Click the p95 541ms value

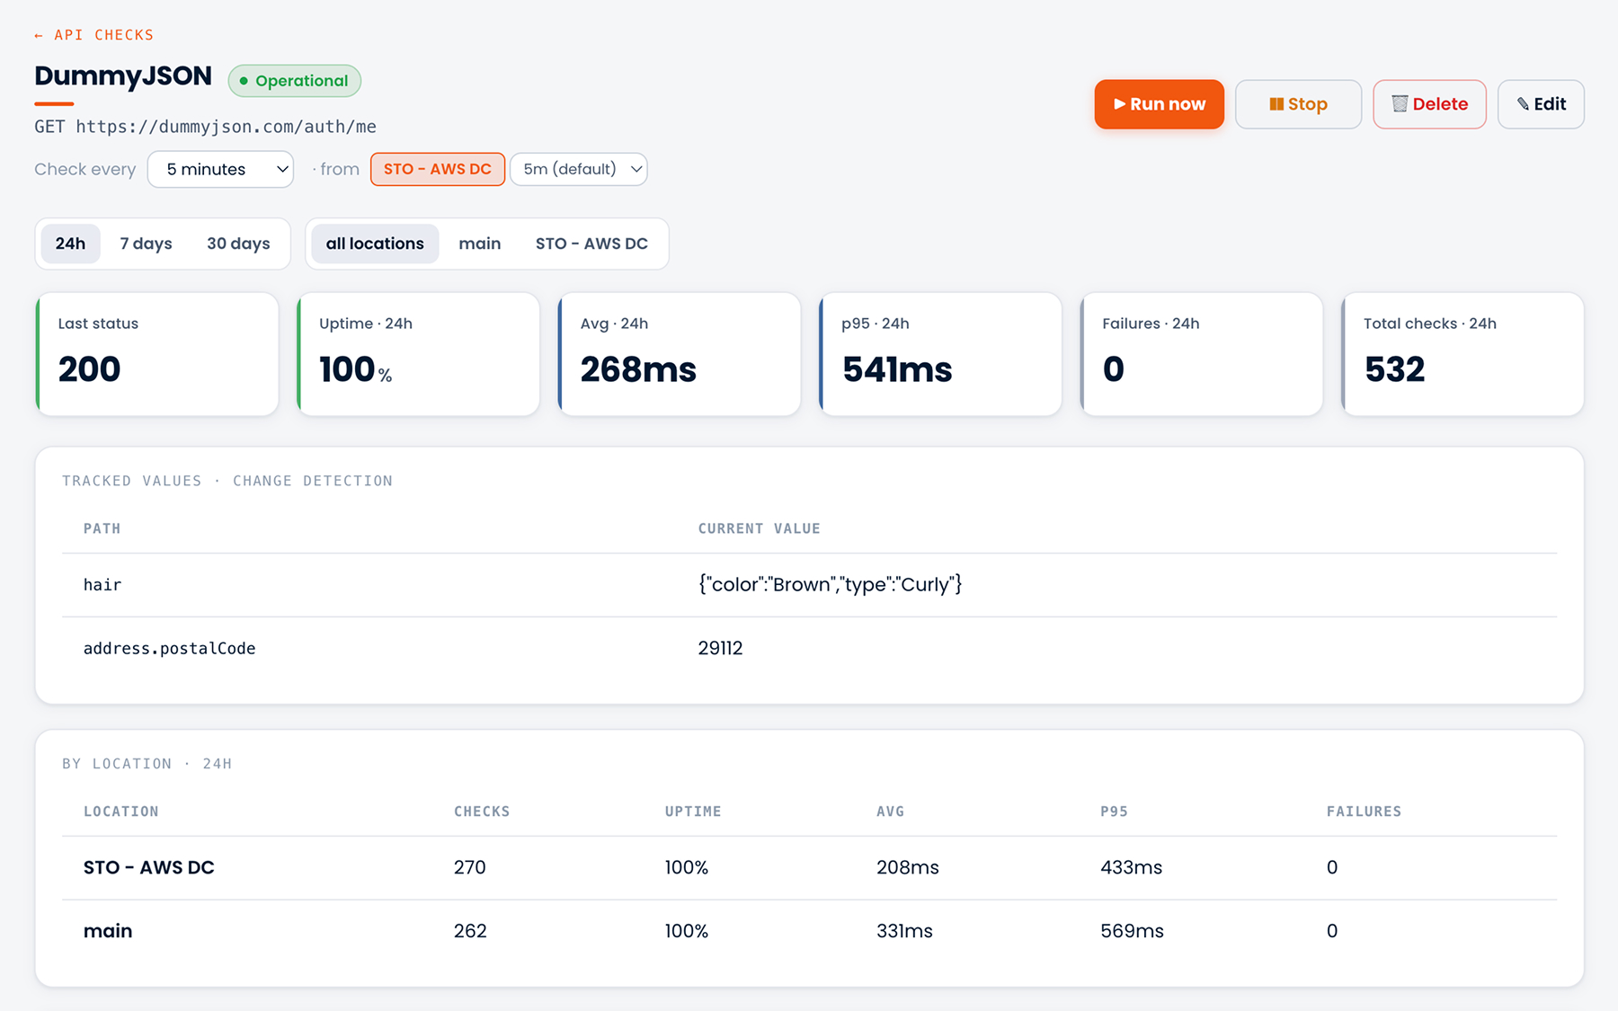click(897, 369)
